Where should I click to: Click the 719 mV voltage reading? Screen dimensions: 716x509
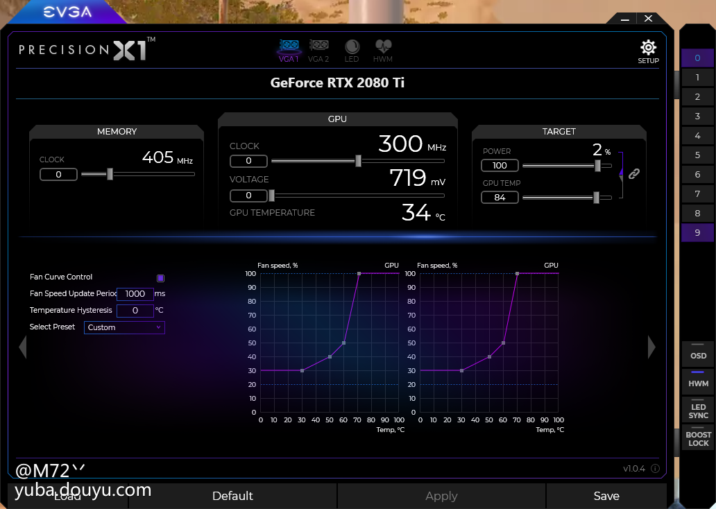pos(418,178)
